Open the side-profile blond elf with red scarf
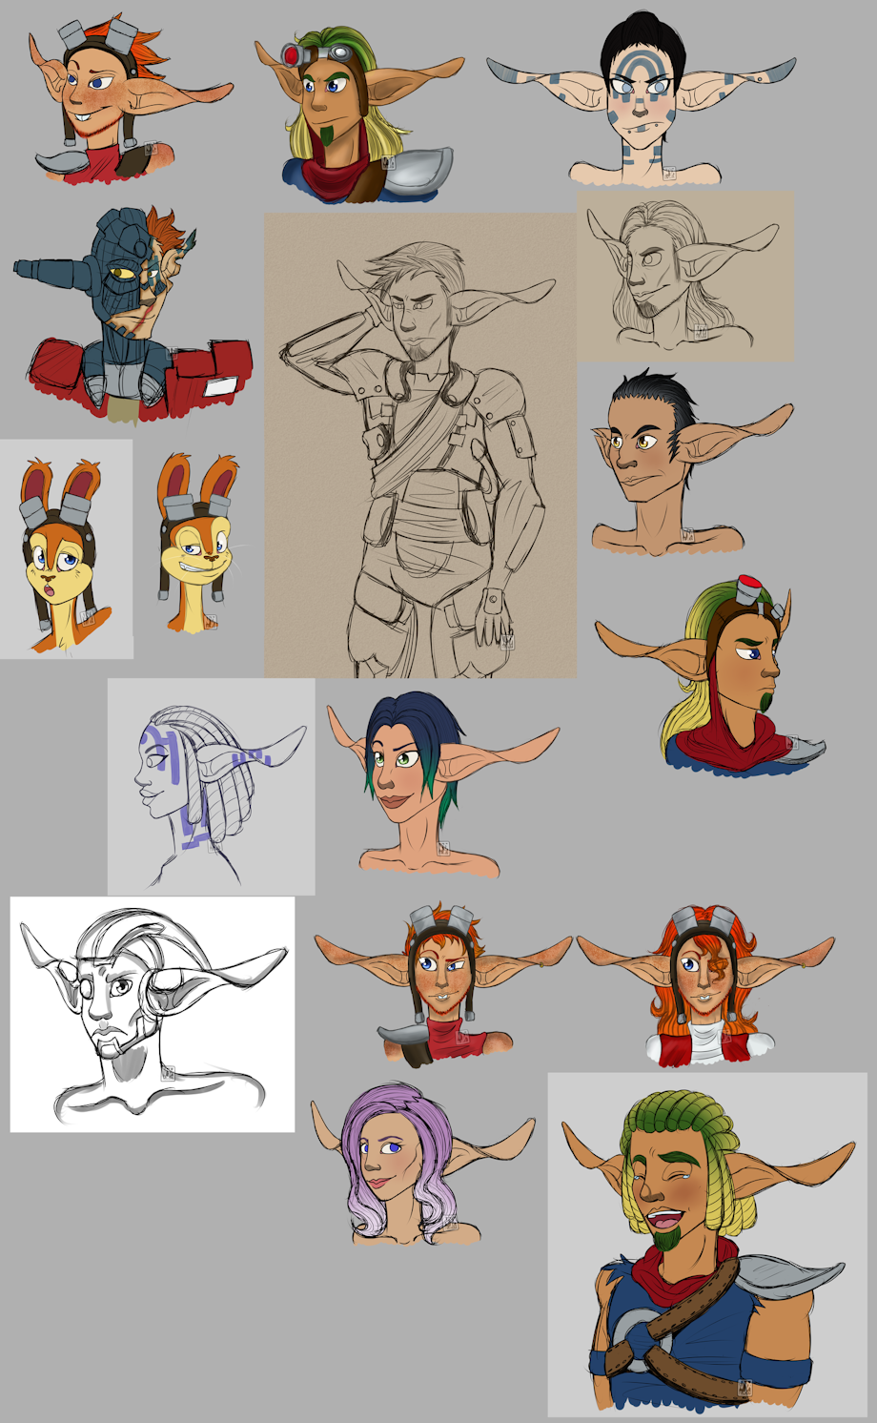Image resolution: width=877 pixels, height=1423 pixels. pyautogui.click(x=711, y=677)
